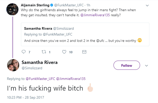Viewport: 158px width, 103px height.
Task: Click the middle finger emoji
Action: pos(89,89)
